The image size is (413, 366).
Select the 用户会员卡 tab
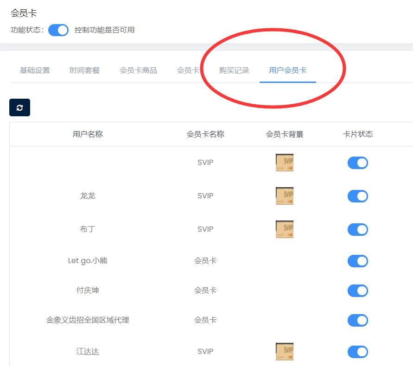coord(288,70)
